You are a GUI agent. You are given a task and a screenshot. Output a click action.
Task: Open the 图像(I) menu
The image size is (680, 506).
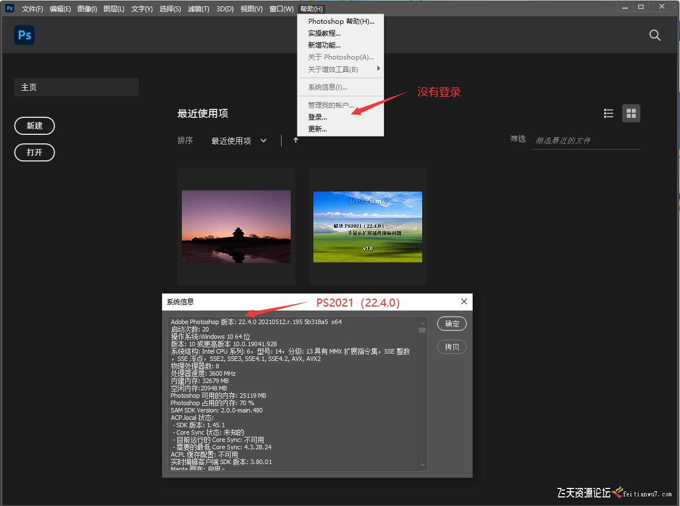coord(87,8)
